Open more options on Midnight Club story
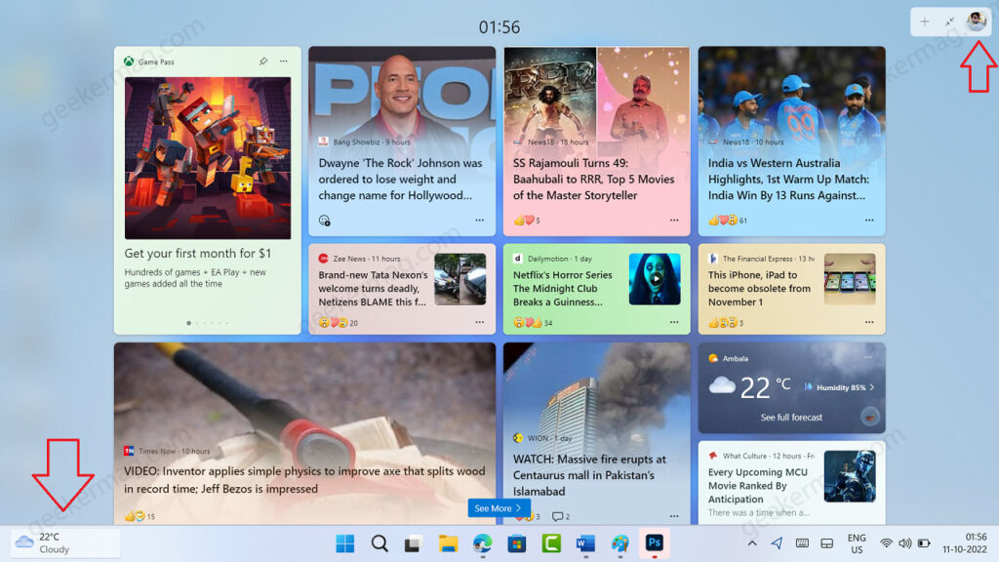The image size is (999, 562). pos(674,322)
